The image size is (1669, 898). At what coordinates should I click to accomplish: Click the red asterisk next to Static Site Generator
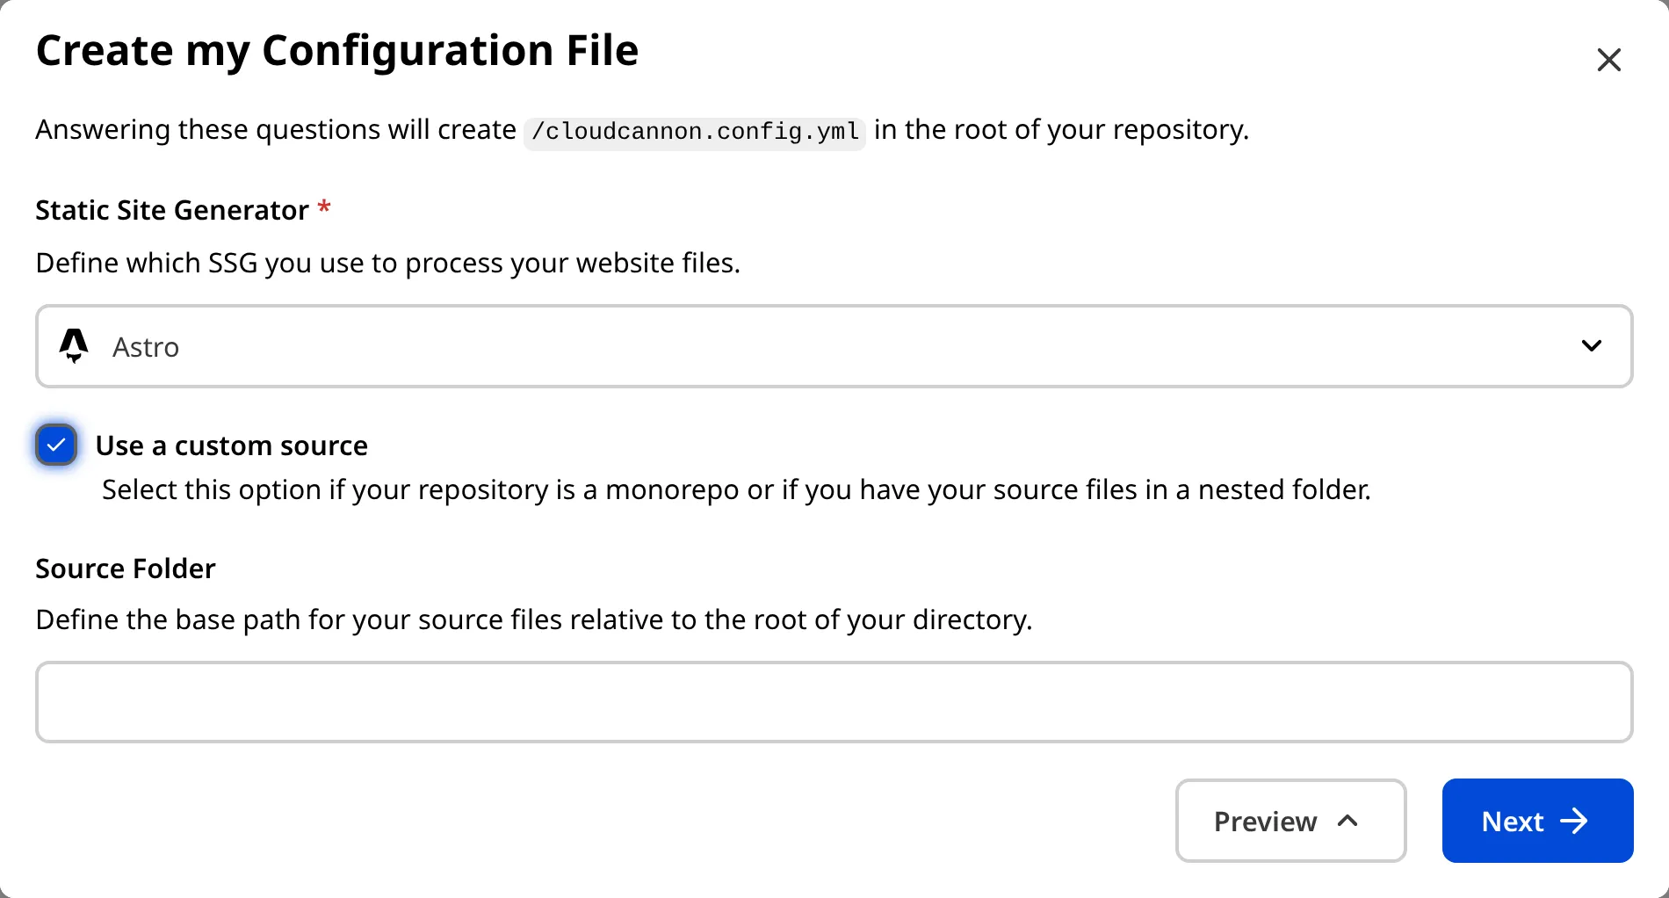tap(323, 208)
